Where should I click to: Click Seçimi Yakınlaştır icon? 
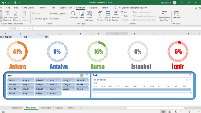point(89,14)
